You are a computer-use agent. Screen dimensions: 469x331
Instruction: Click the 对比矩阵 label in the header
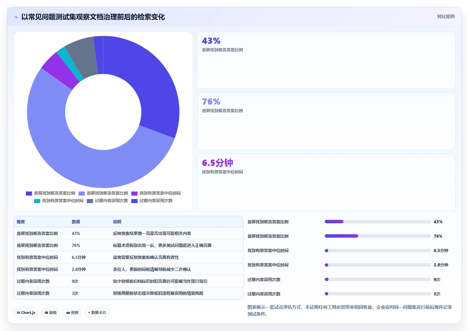[446, 16]
